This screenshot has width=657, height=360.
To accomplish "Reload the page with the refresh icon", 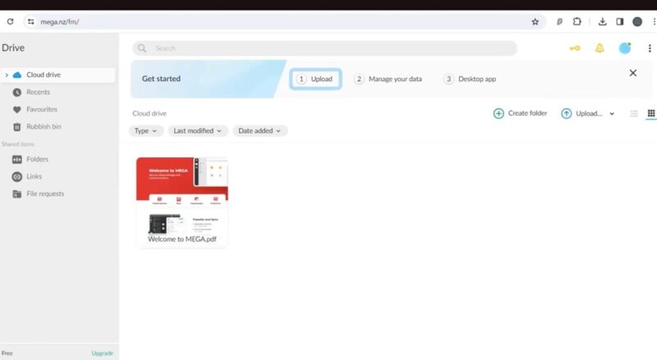I will click(x=10, y=21).
